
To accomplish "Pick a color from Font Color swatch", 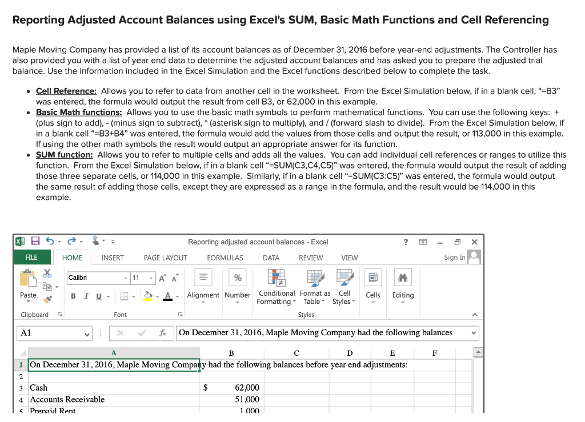I will pos(168,296).
